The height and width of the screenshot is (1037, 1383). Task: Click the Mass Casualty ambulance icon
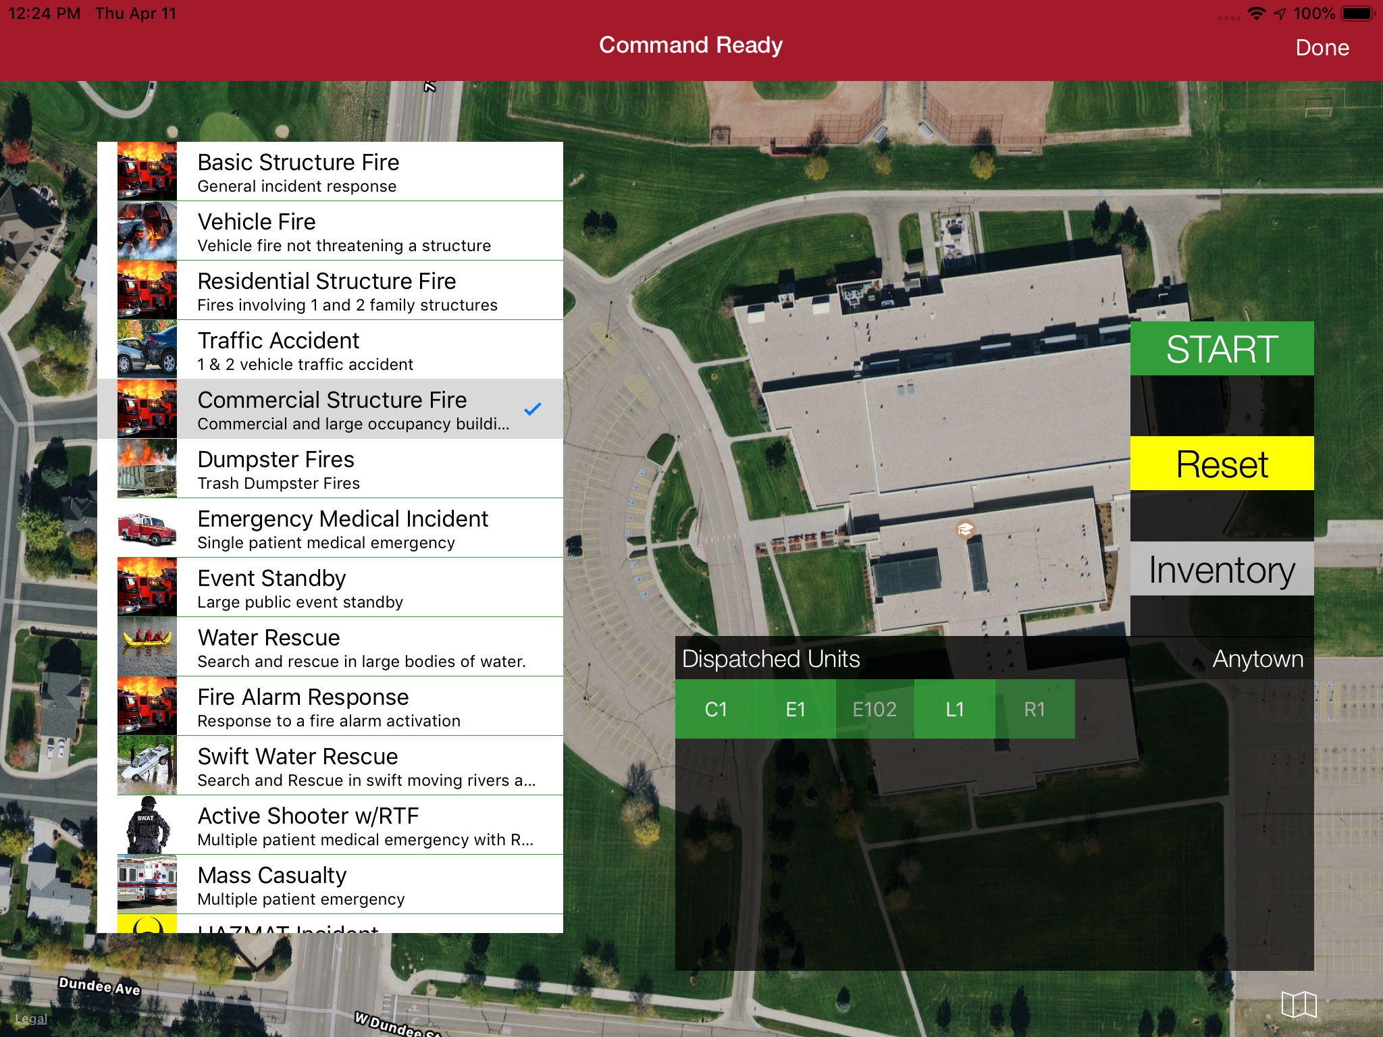click(x=147, y=884)
